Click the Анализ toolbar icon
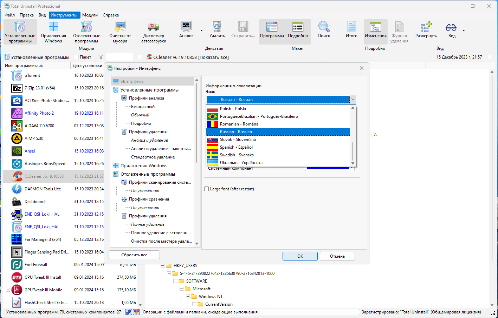The height and width of the screenshot is (318, 498). click(x=186, y=29)
